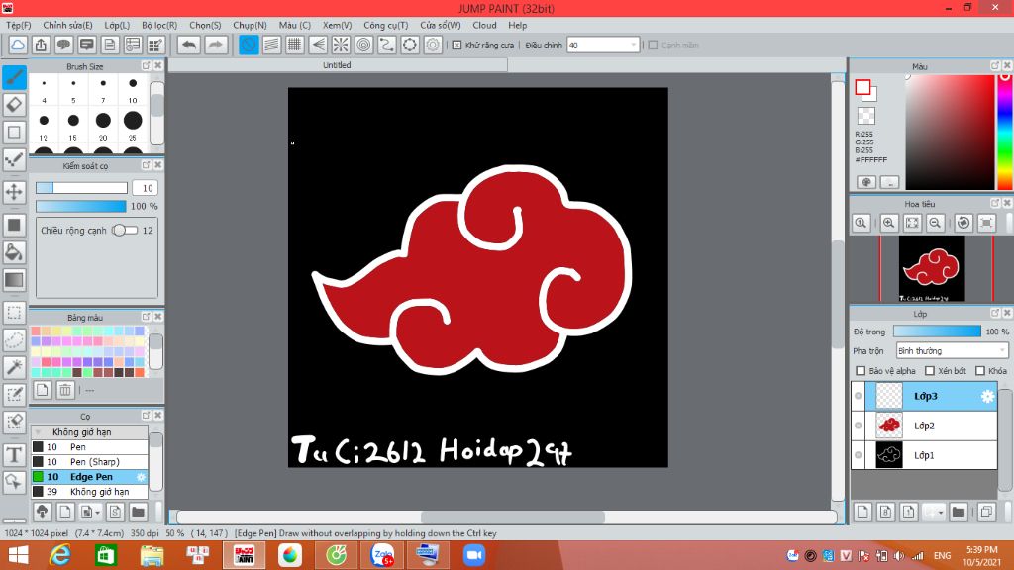Enable the parallel lines snap guide

pos(271,45)
